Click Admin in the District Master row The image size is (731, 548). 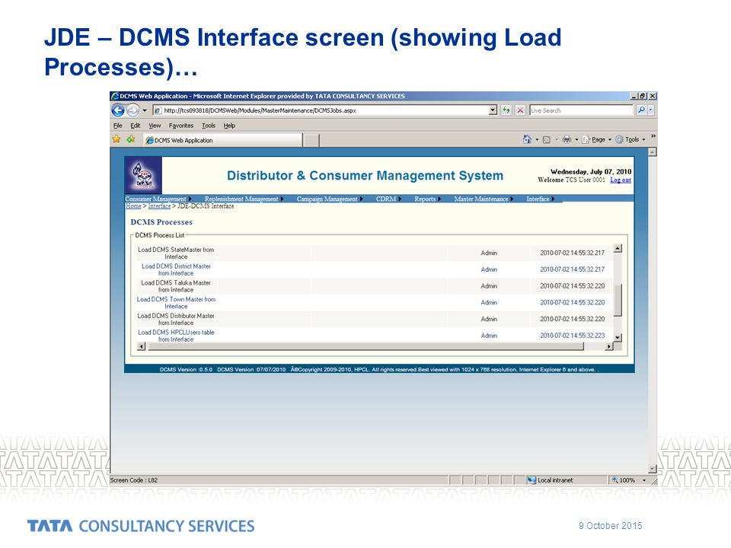[489, 269]
